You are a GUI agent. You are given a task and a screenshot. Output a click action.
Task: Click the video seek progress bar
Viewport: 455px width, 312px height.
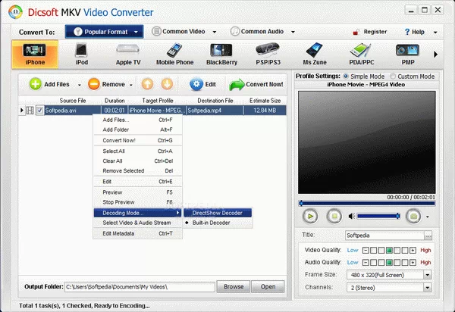367,204
